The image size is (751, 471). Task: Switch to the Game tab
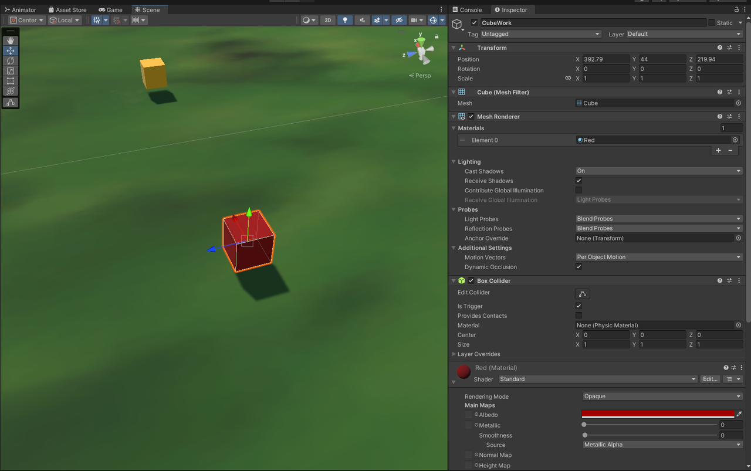coord(111,9)
